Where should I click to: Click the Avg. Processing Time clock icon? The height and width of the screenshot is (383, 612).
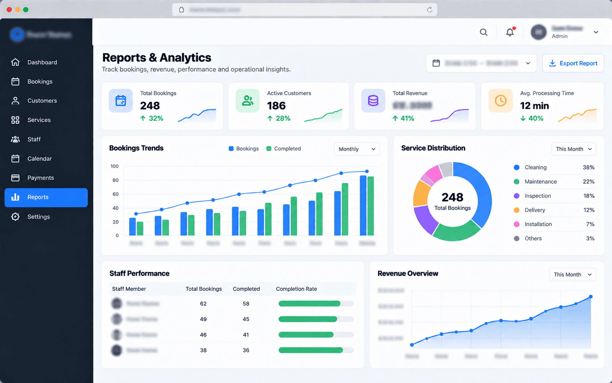point(500,101)
